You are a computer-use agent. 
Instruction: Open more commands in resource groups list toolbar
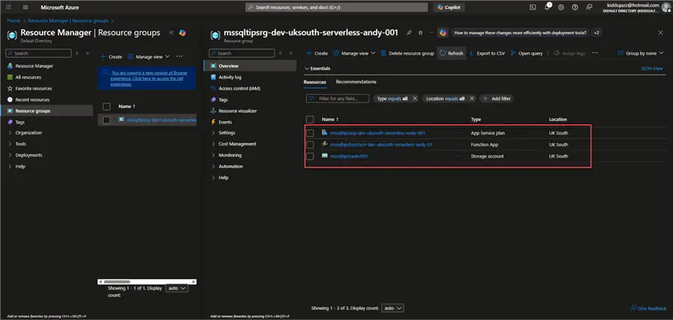179,56
